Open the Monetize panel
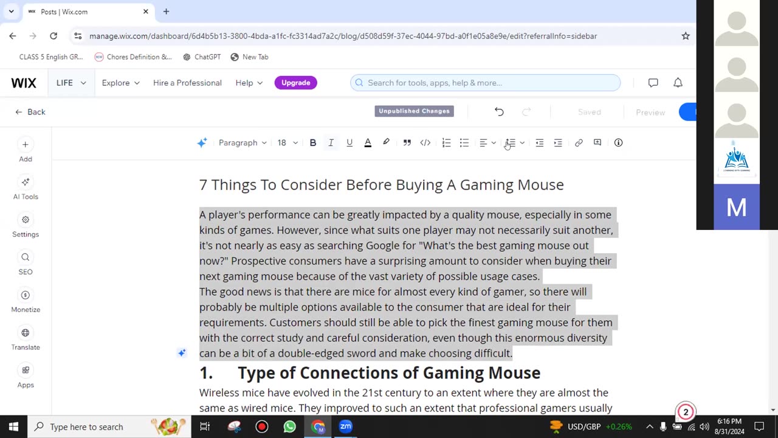This screenshot has height=438, width=778. (26, 302)
